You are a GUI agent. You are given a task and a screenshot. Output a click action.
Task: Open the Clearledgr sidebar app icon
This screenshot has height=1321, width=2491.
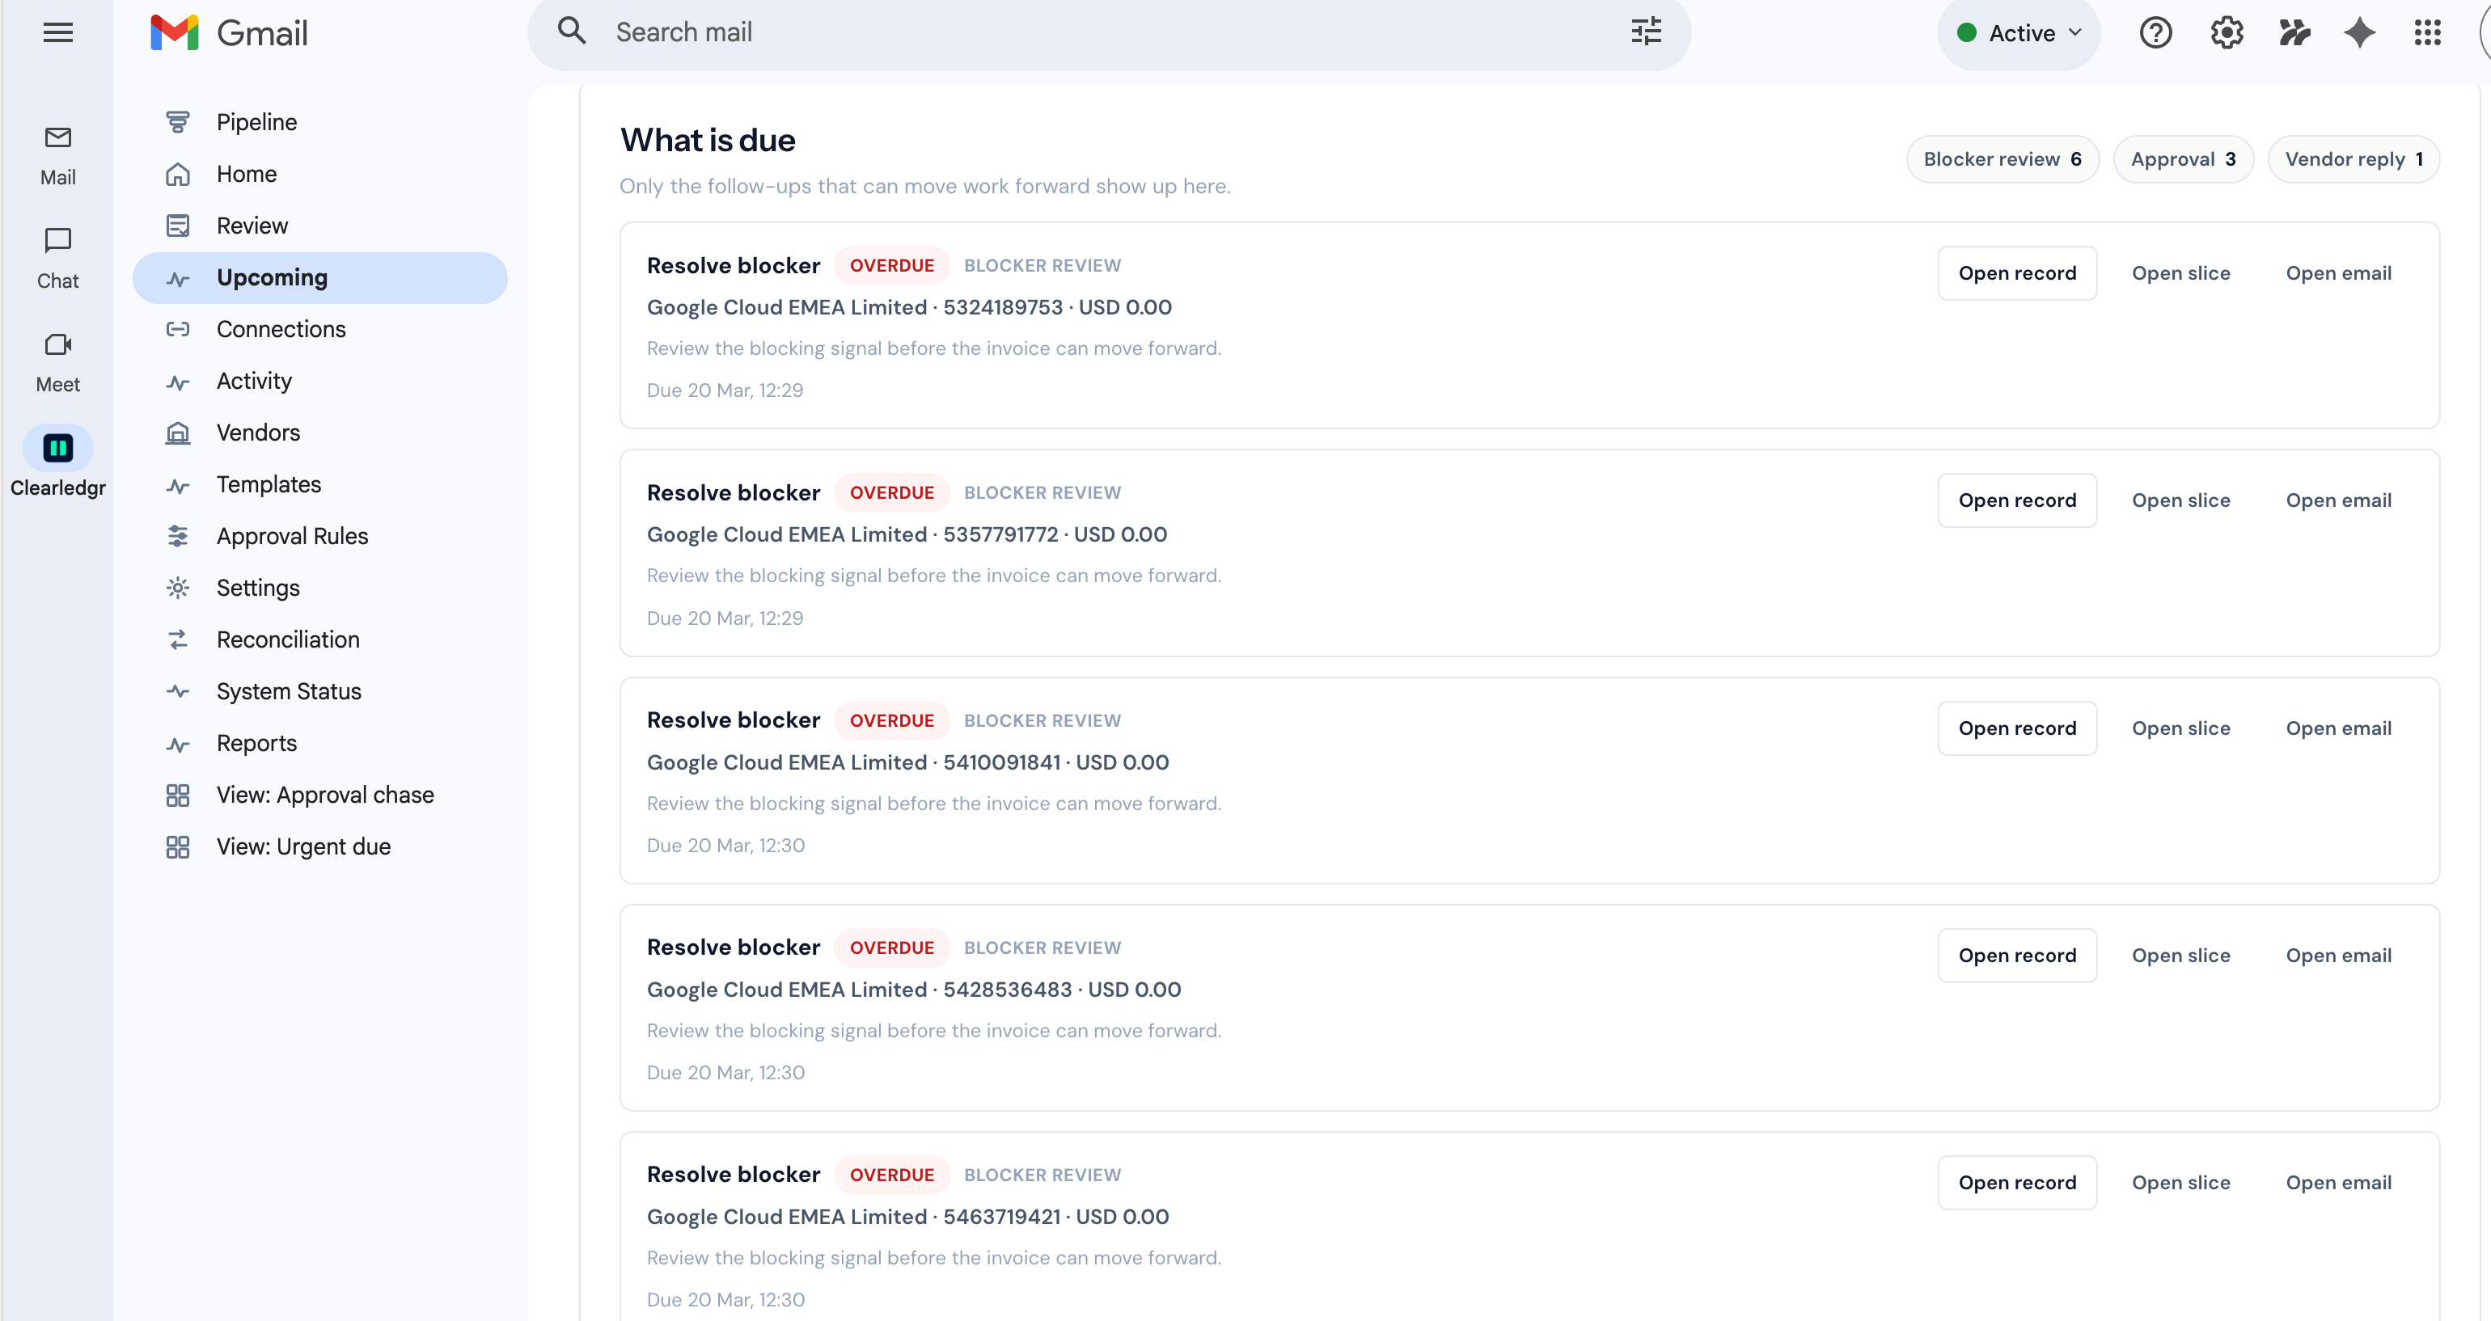click(57, 446)
